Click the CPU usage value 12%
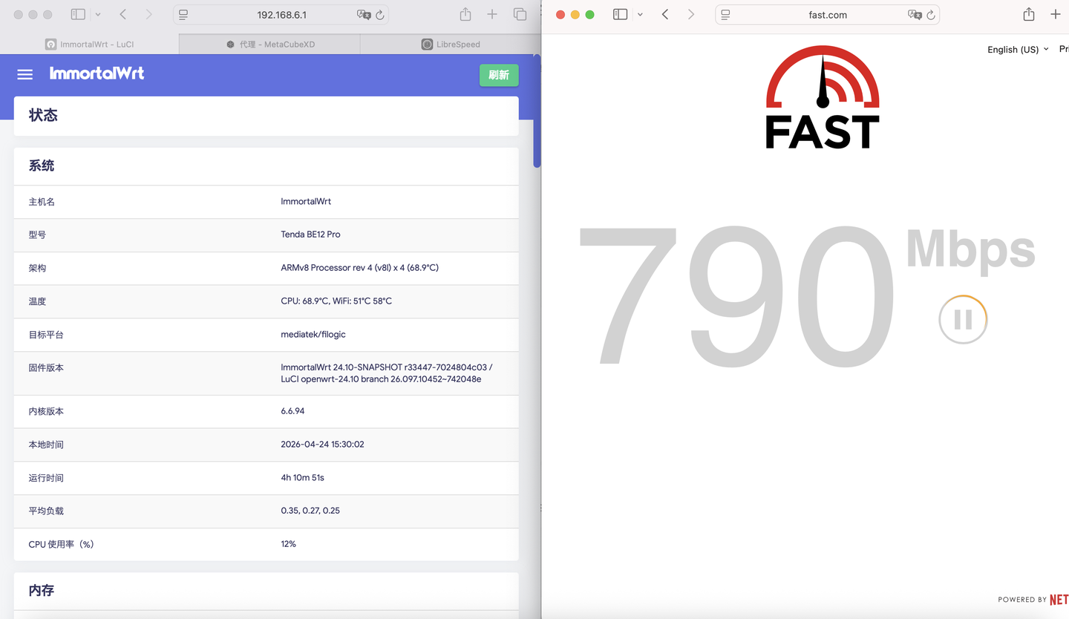1069x619 pixels. [288, 544]
